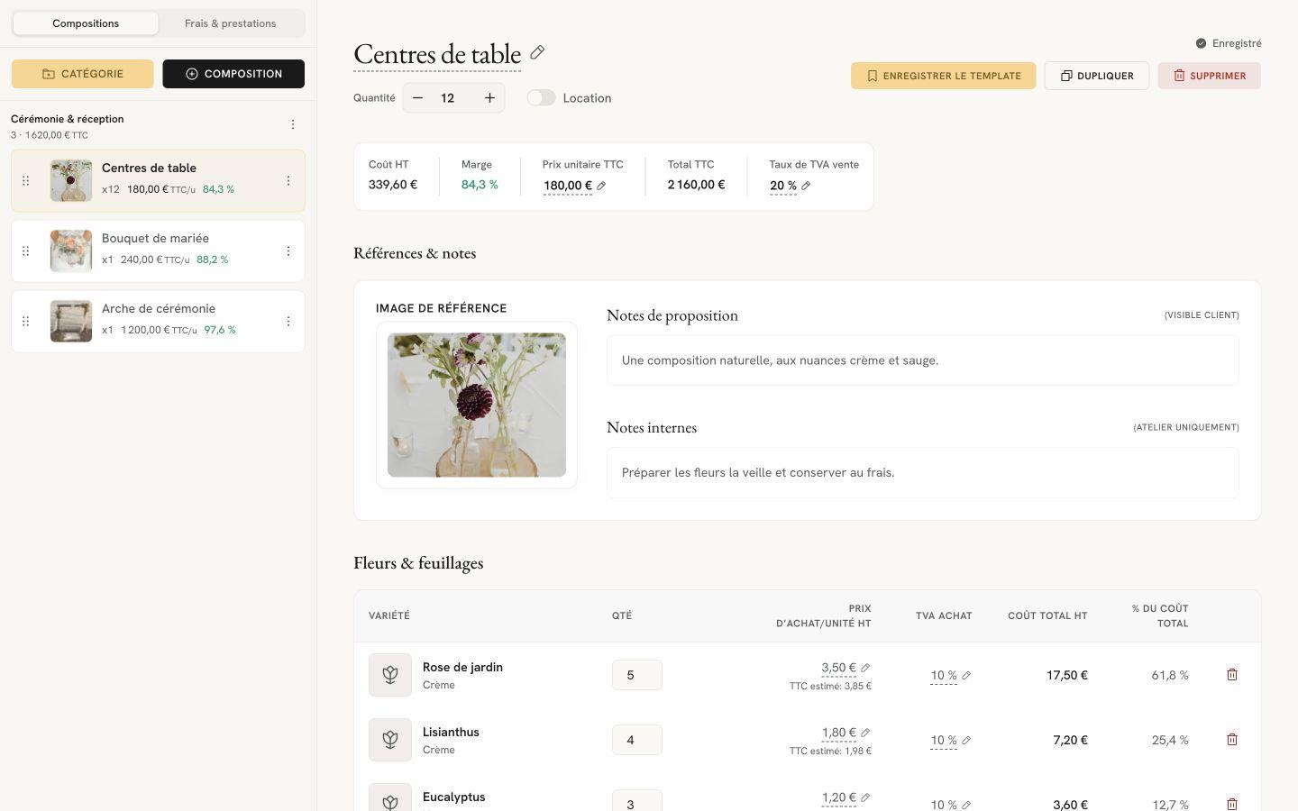Switch to Frais & prestations tab

pyautogui.click(x=231, y=23)
